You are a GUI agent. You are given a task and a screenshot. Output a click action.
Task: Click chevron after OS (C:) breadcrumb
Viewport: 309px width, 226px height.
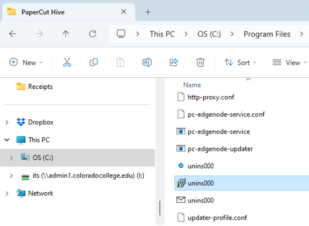[x=232, y=34]
